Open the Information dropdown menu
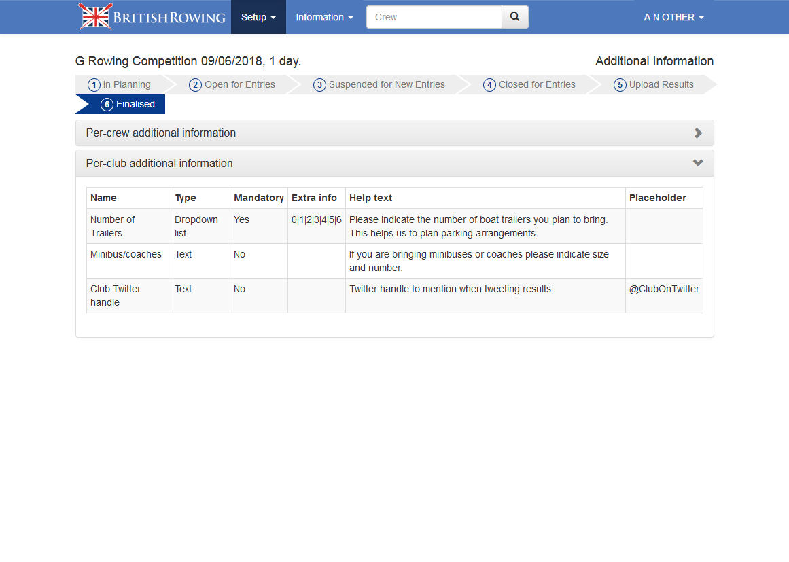Viewport: 789px width, 562px height. [x=324, y=17]
